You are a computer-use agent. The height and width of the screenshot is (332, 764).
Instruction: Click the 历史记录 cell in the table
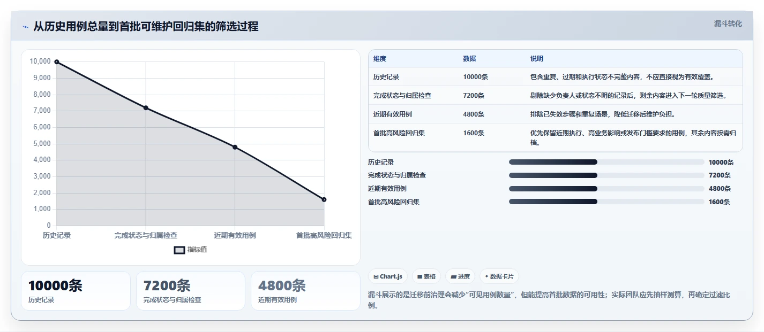(x=386, y=77)
